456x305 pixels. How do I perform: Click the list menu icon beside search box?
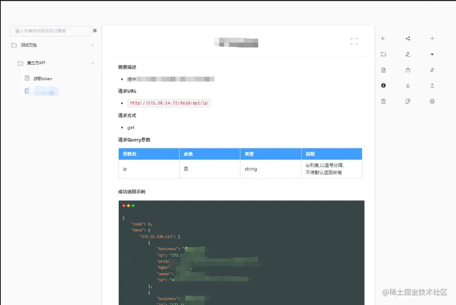(x=95, y=30)
